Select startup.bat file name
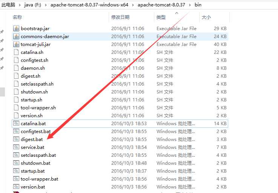The height and width of the screenshot is (193, 278). (x=33, y=171)
